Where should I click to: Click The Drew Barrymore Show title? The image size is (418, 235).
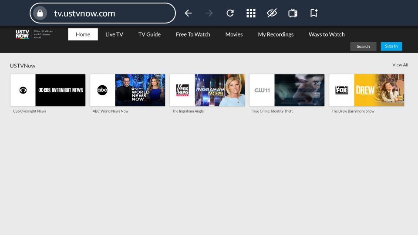coord(353,111)
